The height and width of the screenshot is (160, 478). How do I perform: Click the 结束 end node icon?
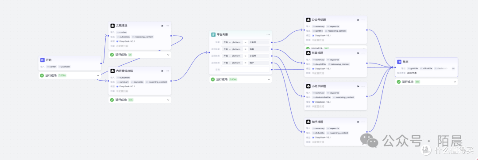(399, 62)
